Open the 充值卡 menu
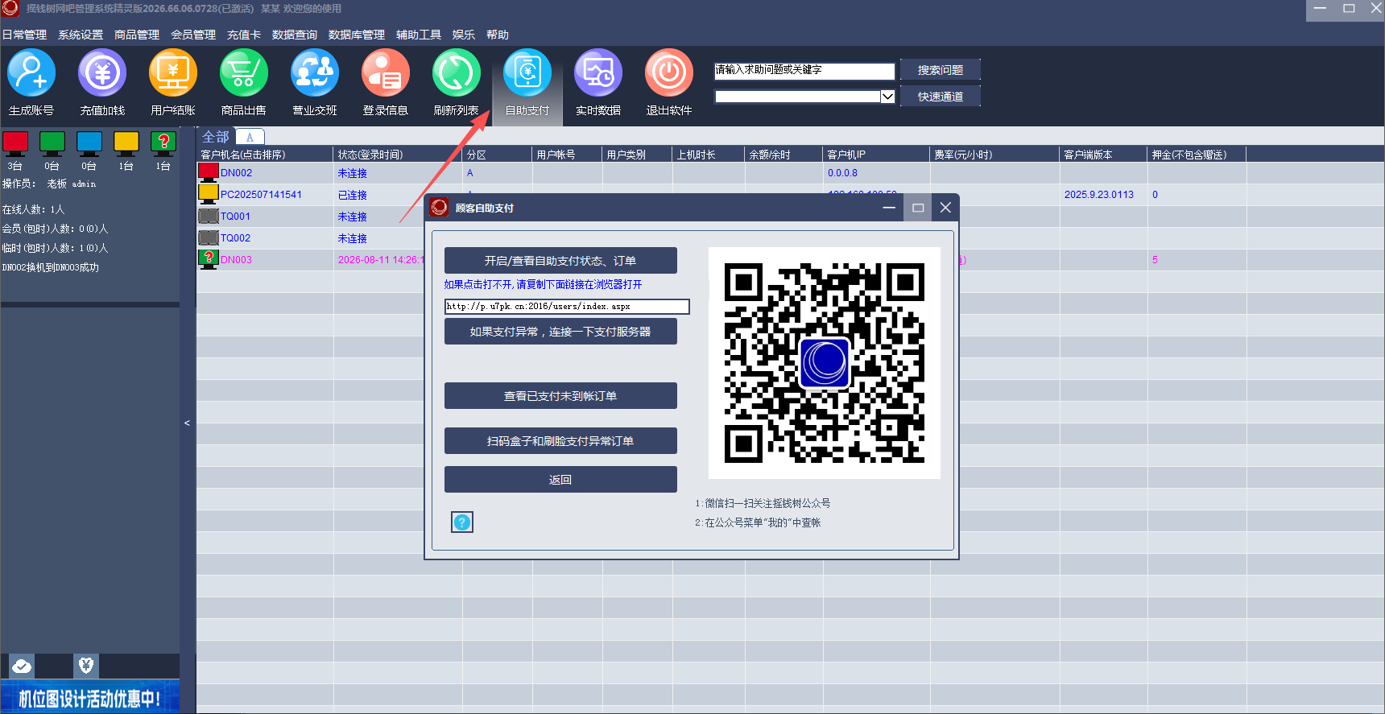The height and width of the screenshot is (714, 1385). (244, 35)
